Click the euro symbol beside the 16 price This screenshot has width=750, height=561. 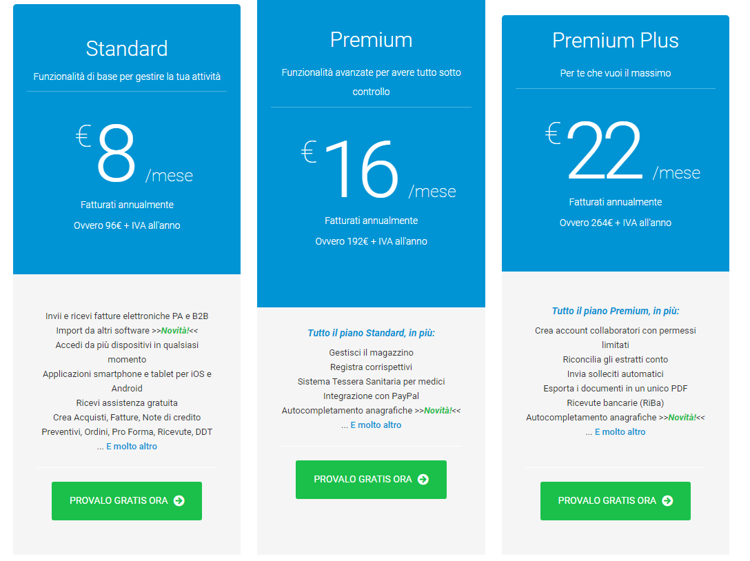(309, 152)
